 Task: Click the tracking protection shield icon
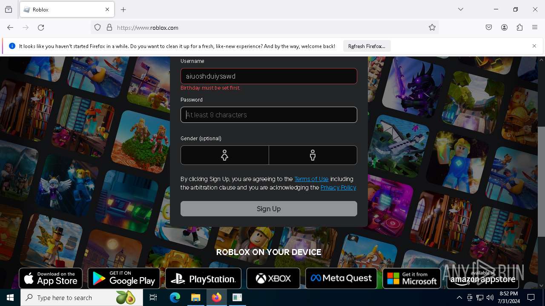[98, 28]
